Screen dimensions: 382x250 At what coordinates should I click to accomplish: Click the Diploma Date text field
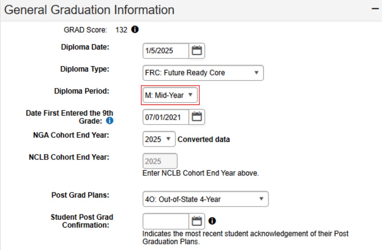(x=166, y=51)
